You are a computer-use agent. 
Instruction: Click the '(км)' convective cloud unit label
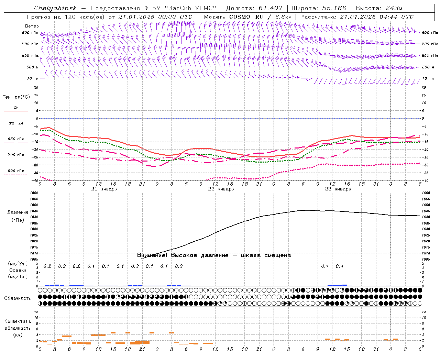[18, 335]
